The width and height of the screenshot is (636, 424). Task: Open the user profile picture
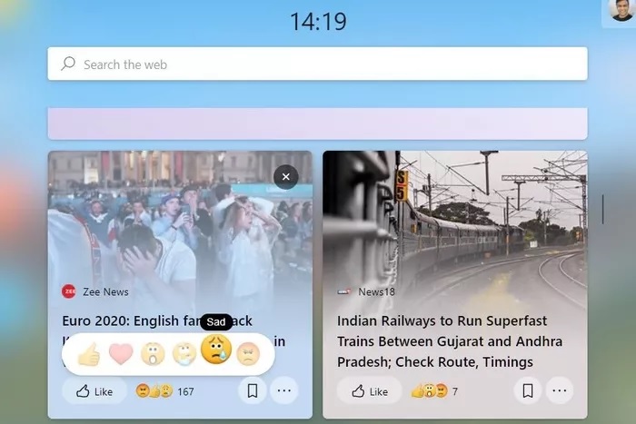point(619,14)
